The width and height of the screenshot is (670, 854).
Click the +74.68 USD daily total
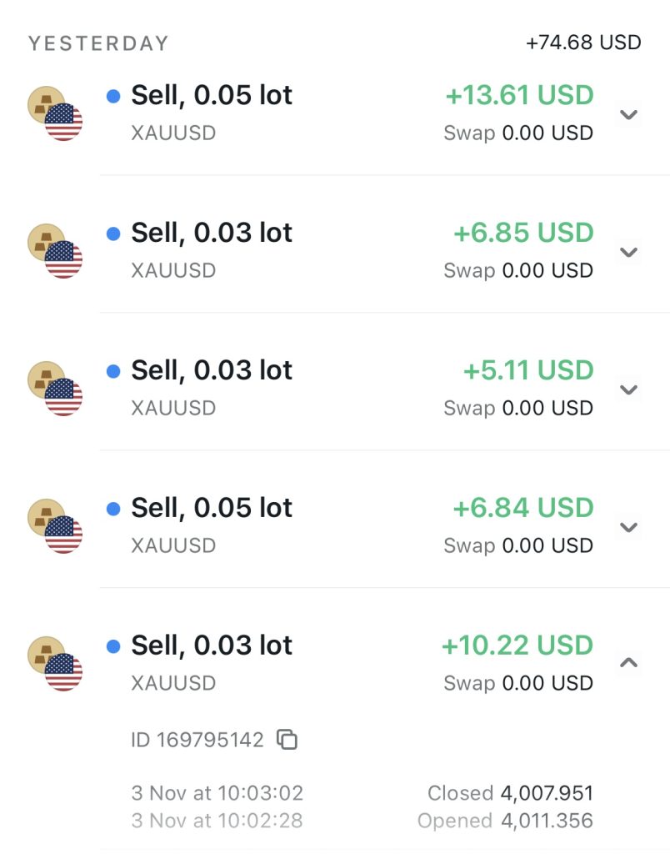coord(583,43)
